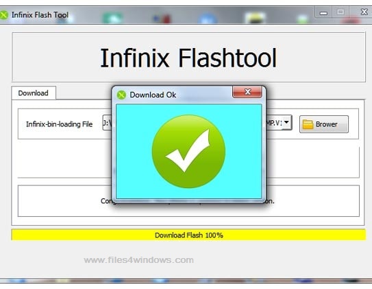The height and width of the screenshot is (289, 372).
Task: Minimize the Infinix Flash Tool window
Action: coord(323,12)
